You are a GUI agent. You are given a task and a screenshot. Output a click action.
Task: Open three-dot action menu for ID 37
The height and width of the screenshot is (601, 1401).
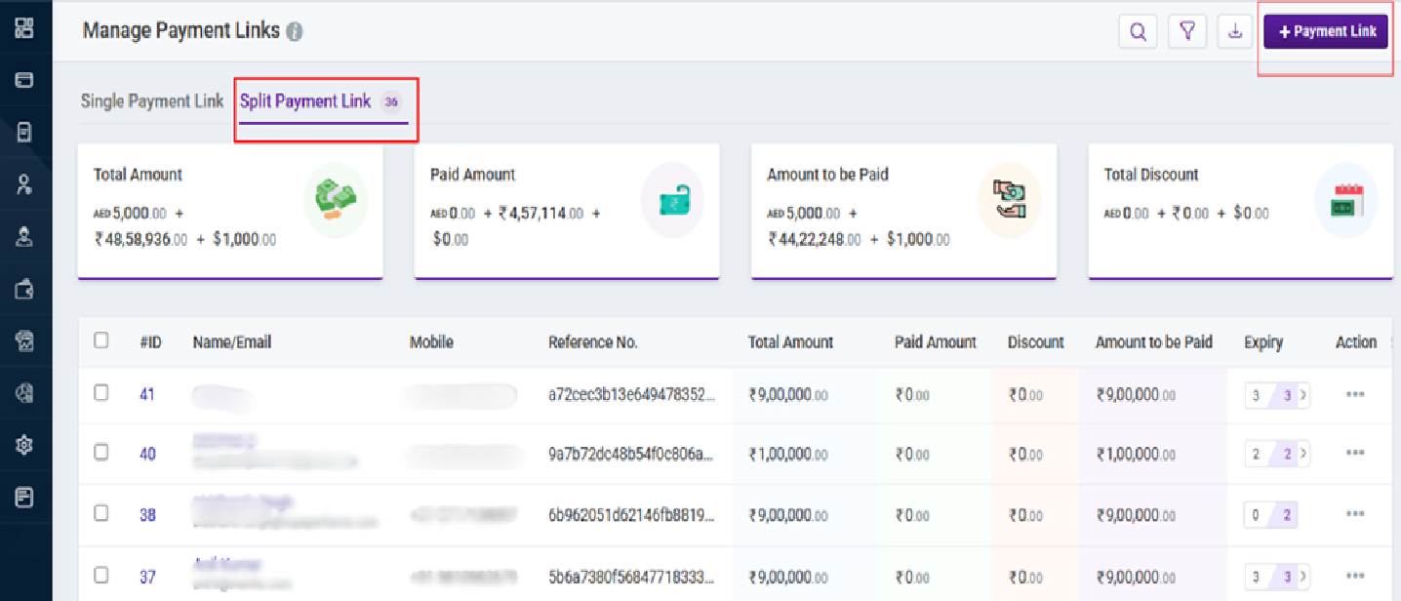(x=1354, y=576)
